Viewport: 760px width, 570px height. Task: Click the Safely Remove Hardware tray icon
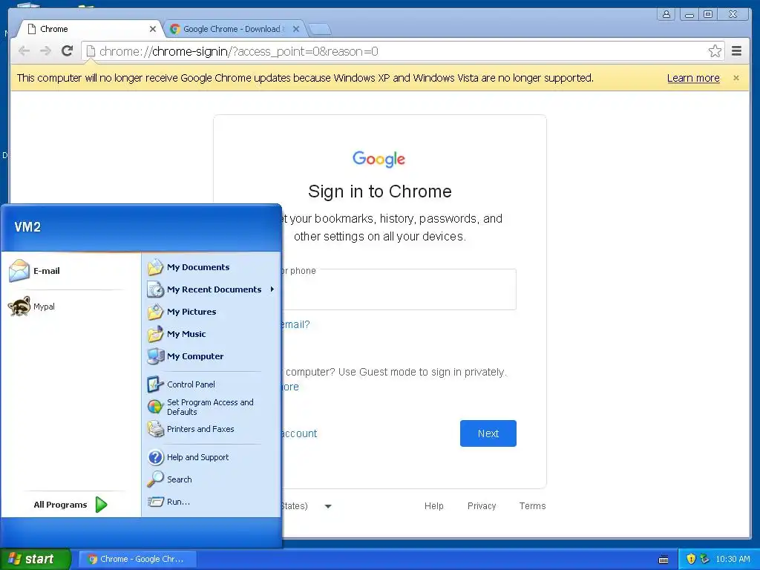click(x=704, y=559)
